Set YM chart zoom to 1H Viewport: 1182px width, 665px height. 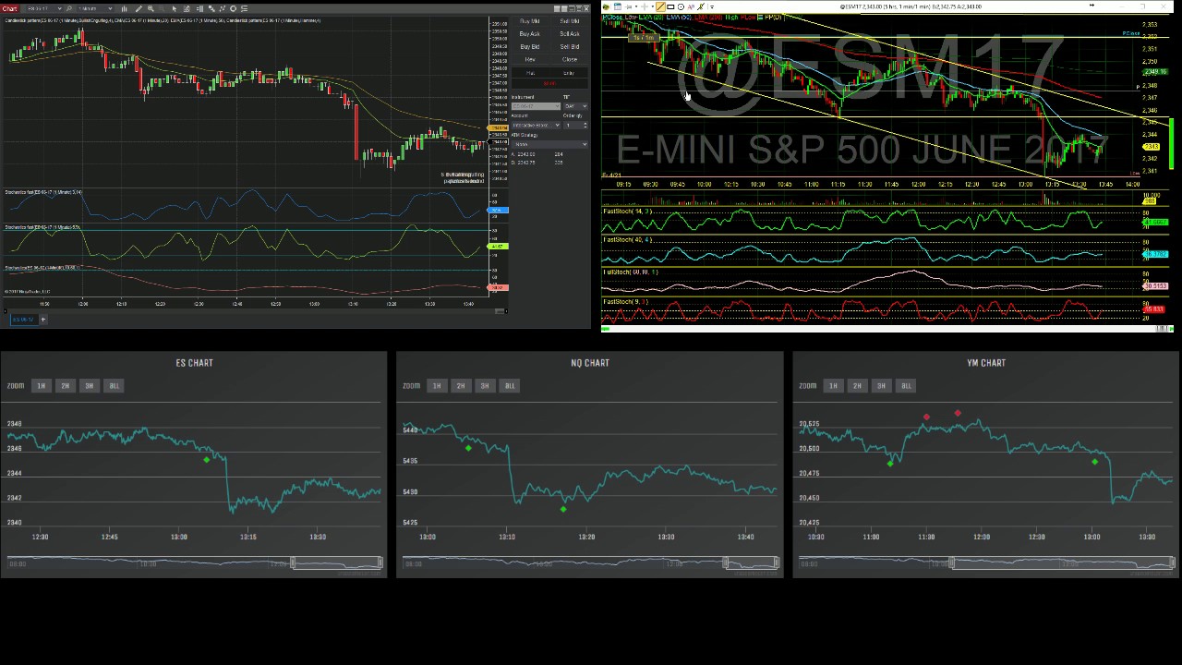coord(833,385)
